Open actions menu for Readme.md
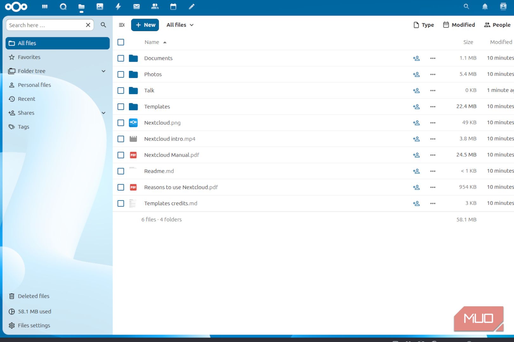The image size is (514, 342). click(x=433, y=171)
